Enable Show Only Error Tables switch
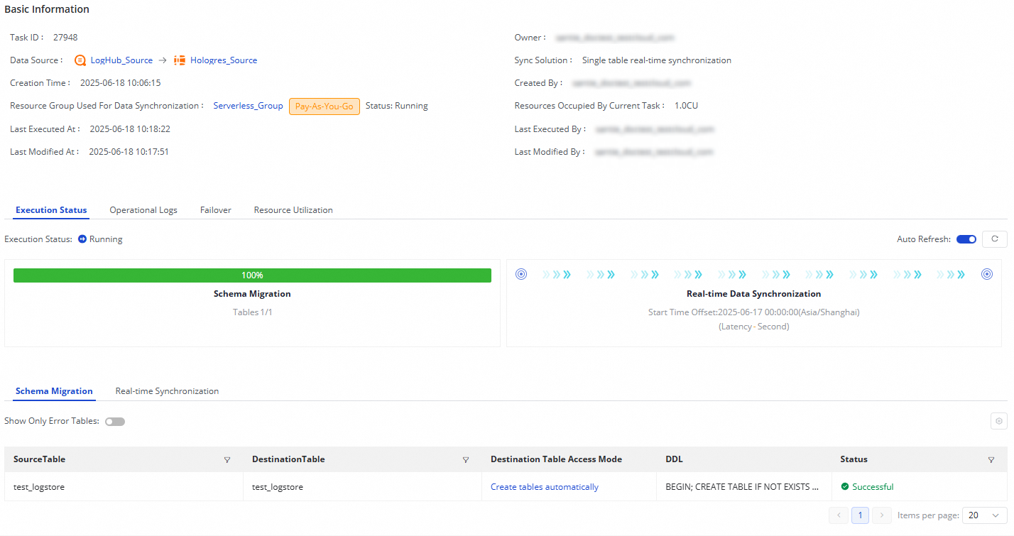This screenshot has width=1014, height=536. pyautogui.click(x=115, y=422)
